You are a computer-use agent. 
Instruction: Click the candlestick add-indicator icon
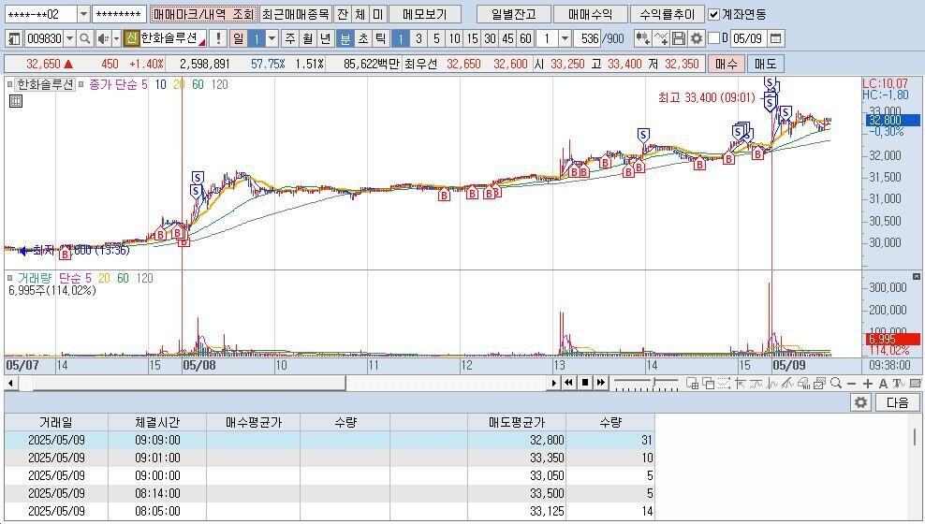(x=642, y=38)
